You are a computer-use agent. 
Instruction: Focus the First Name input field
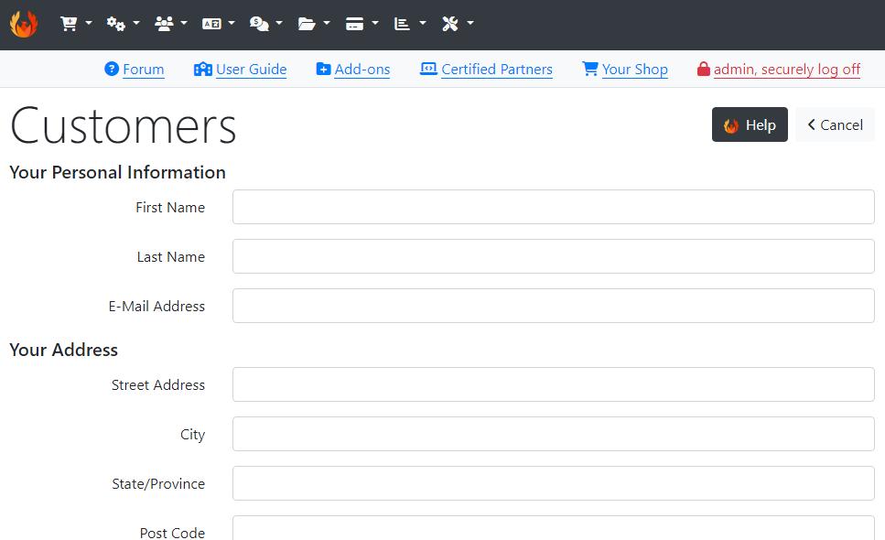click(x=554, y=207)
